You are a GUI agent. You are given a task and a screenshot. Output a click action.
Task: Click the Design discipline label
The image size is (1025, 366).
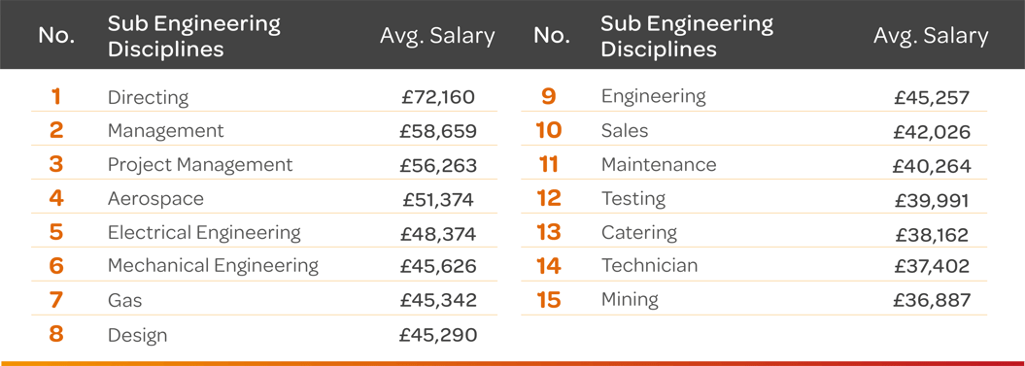click(137, 335)
